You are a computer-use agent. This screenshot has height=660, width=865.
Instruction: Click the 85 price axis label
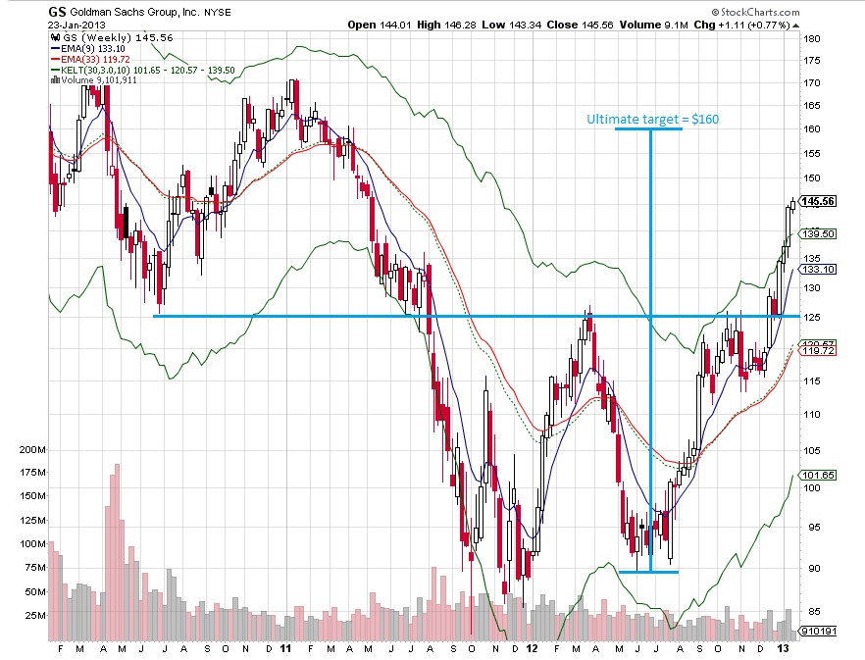point(814,611)
